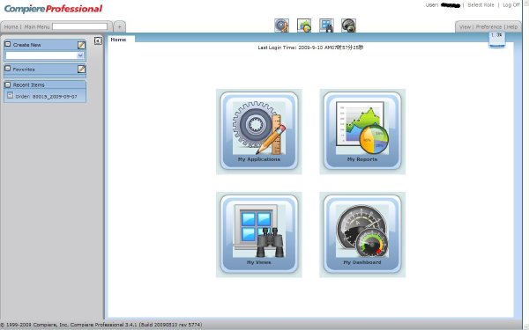Open the large My Views tile

click(x=258, y=234)
